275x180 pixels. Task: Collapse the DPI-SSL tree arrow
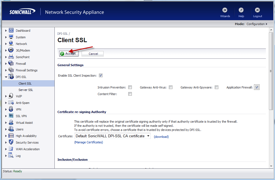click(6, 77)
